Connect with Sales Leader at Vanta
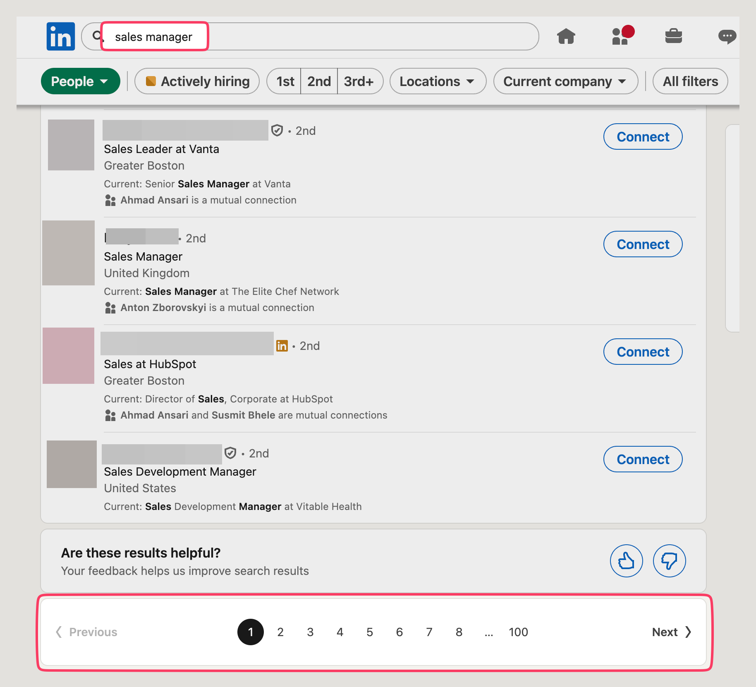This screenshot has width=756, height=687. pyautogui.click(x=643, y=136)
